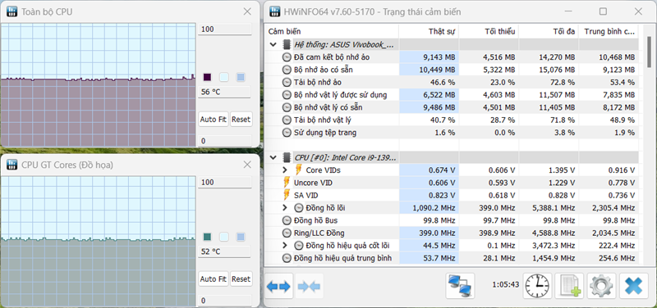Click the Toàn bộ CPU window icon
The height and width of the screenshot is (308, 657).
(12, 11)
